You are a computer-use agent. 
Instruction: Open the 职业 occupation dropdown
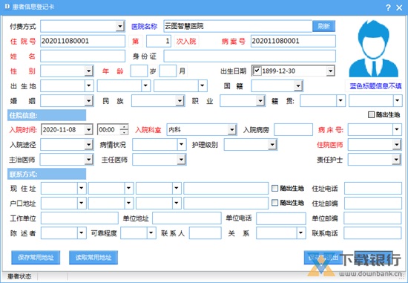coord(260,101)
